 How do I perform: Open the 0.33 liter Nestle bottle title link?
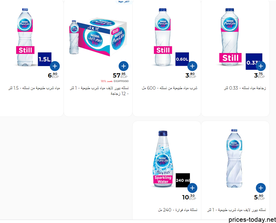pyautogui.click(x=245, y=88)
